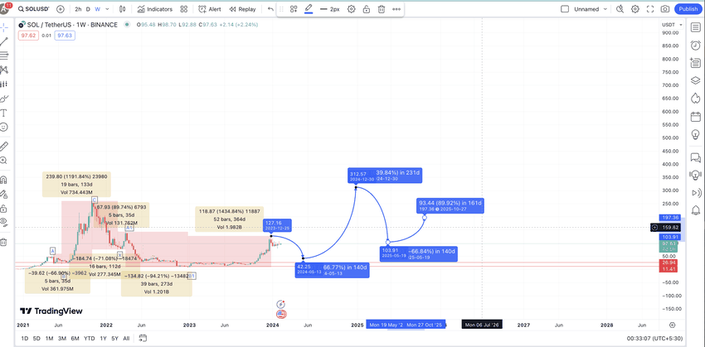Open chart settings gear in top bar
This screenshot has width=705, height=347.
tap(634, 9)
